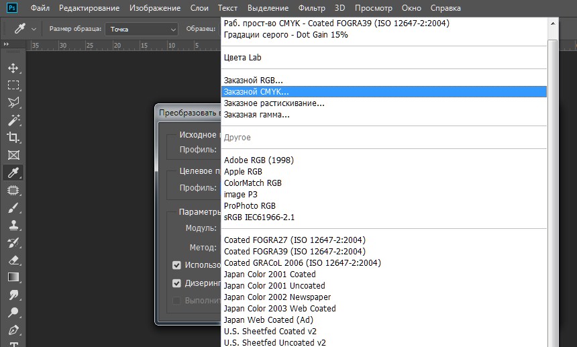Choose Japan Color 2001 Coated profile
The width and height of the screenshot is (577, 347).
pyautogui.click(x=384, y=274)
